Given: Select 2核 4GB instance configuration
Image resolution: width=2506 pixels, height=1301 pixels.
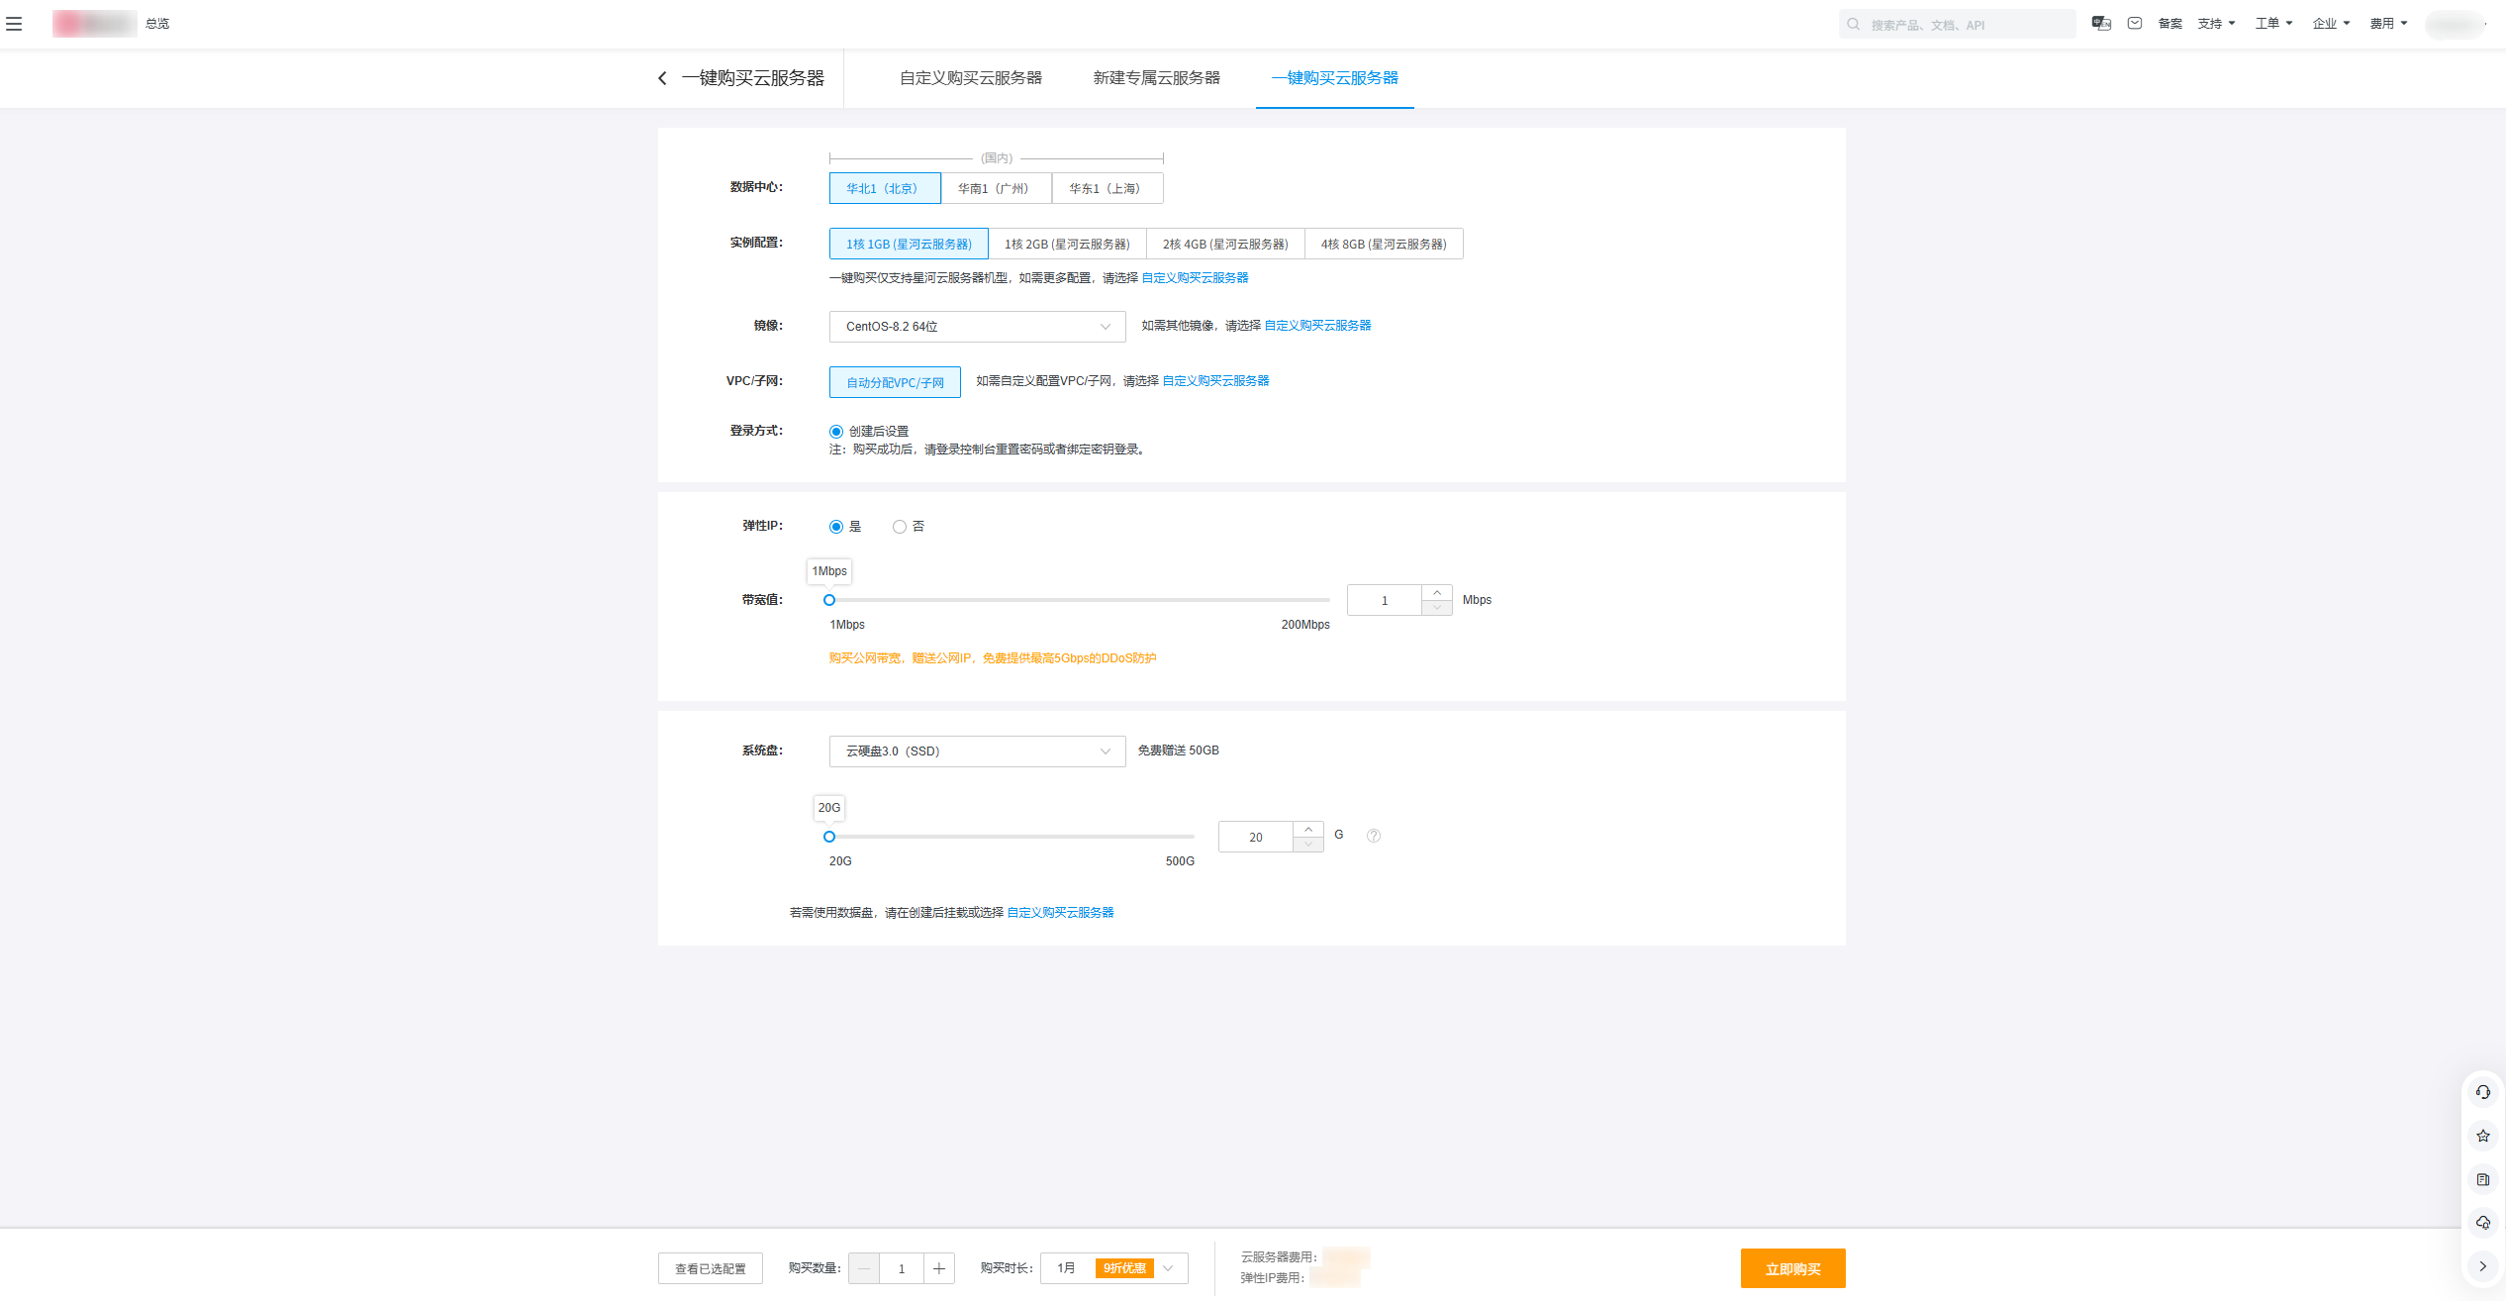Looking at the screenshot, I should click(x=1224, y=245).
